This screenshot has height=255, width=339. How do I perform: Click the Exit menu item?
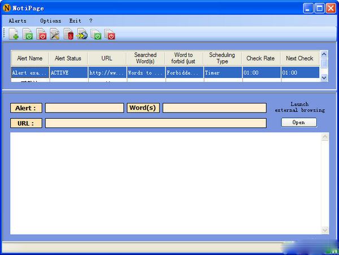(75, 21)
